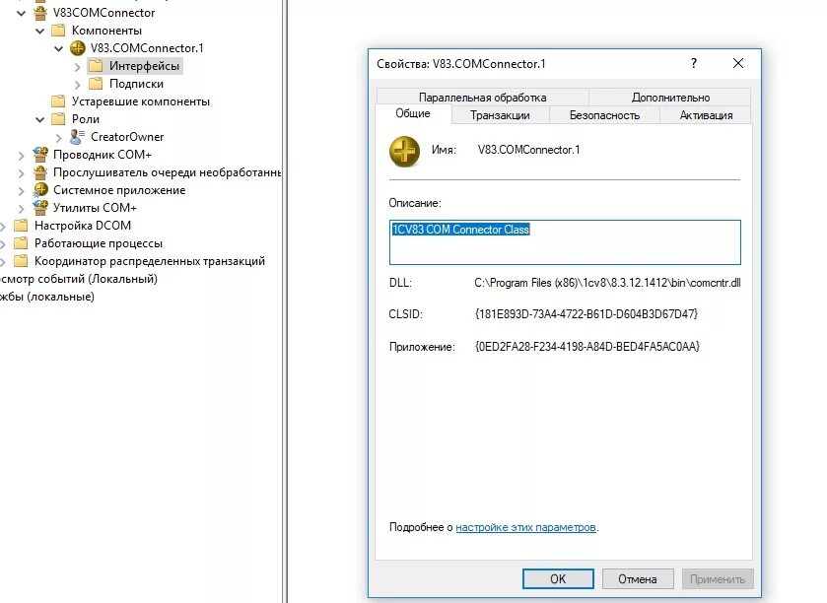The image size is (827, 603).
Task: Click the Интерфейсы folder icon
Action: [x=96, y=66]
